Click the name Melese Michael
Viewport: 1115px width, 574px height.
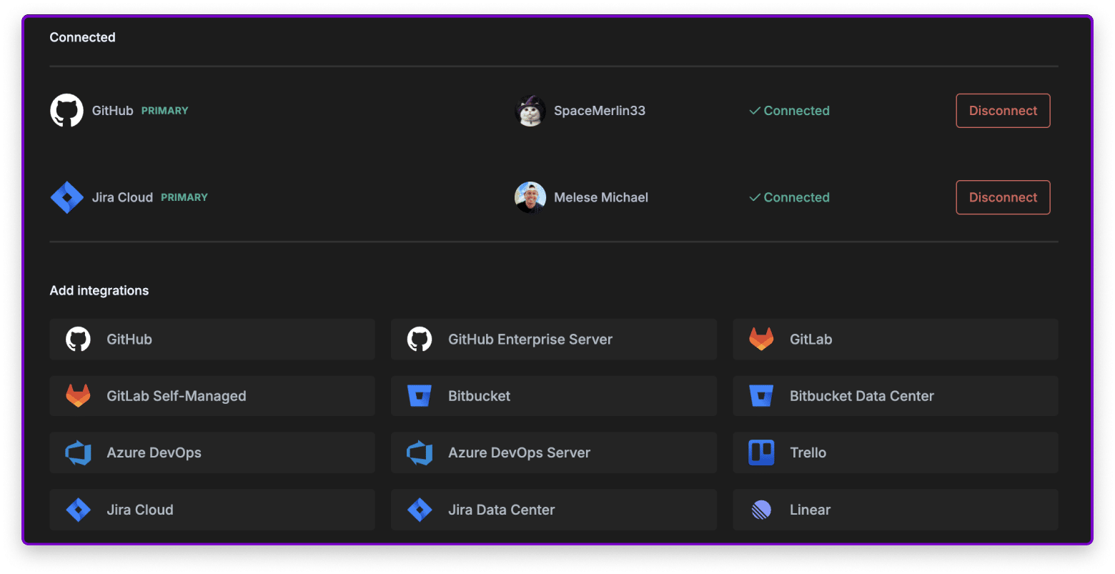point(601,197)
